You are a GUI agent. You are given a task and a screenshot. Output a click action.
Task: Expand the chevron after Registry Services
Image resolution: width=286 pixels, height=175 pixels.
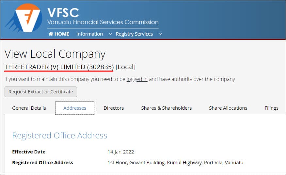pos(160,34)
